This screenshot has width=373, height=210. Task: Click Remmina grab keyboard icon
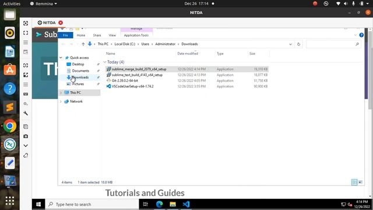[26, 94]
